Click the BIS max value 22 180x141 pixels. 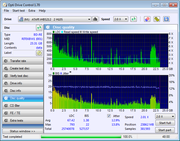[87, 125]
